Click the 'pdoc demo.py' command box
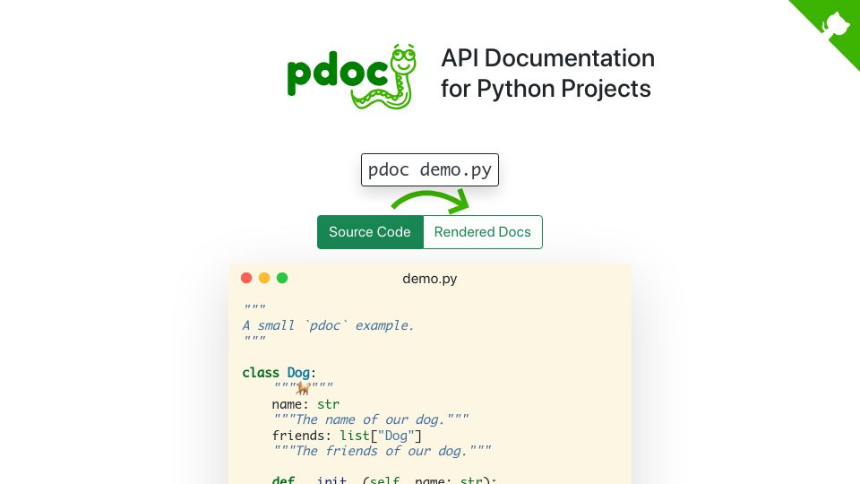The height and width of the screenshot is (484, 860). (x=430, y=170)
